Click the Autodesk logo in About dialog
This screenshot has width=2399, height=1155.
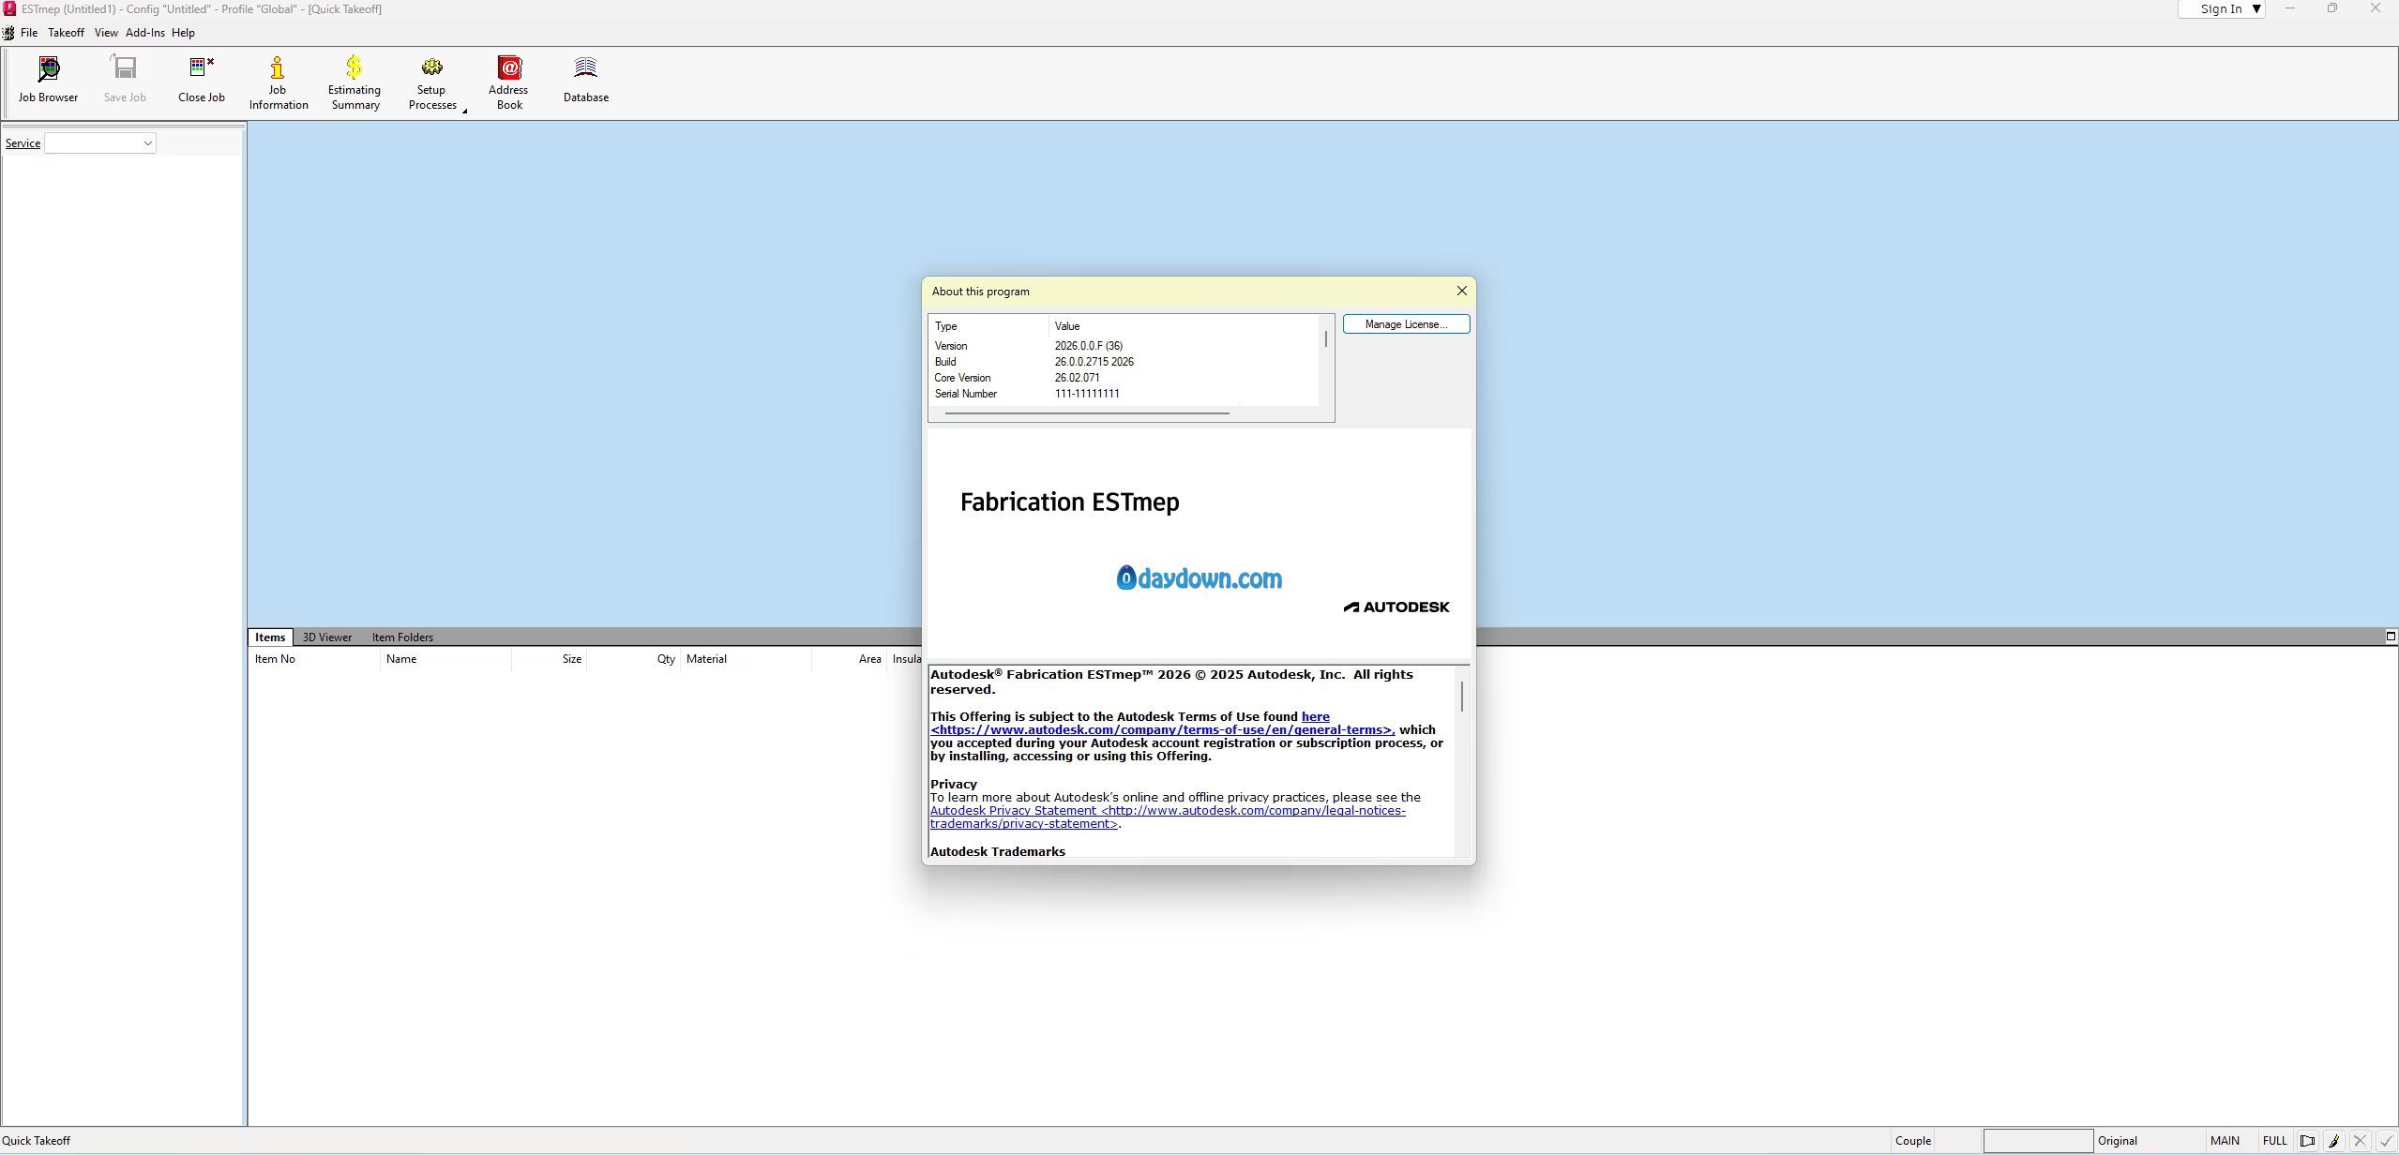(1396, 607)
